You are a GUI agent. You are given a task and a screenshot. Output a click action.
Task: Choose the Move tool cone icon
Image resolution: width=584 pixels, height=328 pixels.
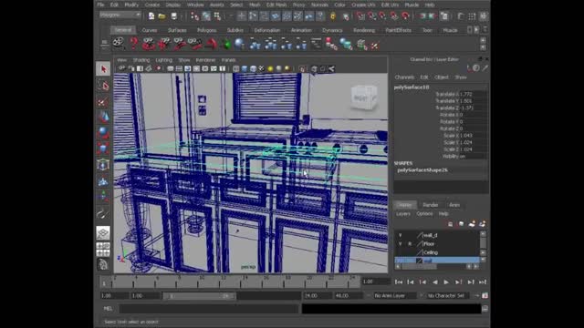[103, 118]
